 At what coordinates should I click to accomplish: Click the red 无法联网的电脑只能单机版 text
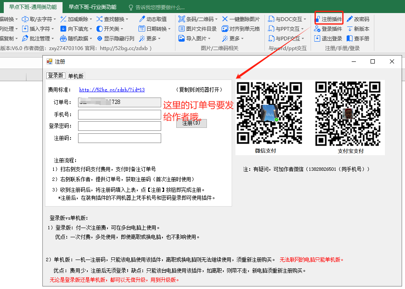click(x=311, y=260)
